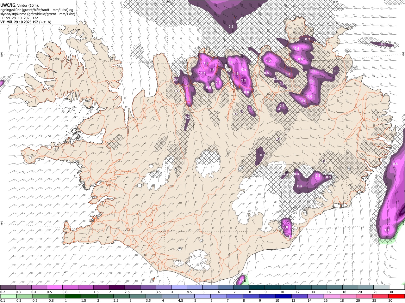This screenshot has width=405, height=303.
Task: Click the '0.9' snowfall value on the map
Action: [244, 70]
